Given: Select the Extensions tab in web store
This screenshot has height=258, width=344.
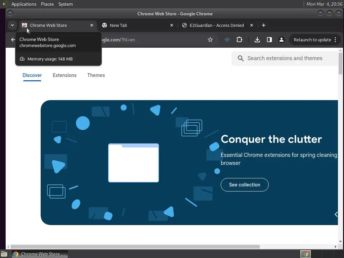Looking at the screenshot, I should tap(64, 75).
